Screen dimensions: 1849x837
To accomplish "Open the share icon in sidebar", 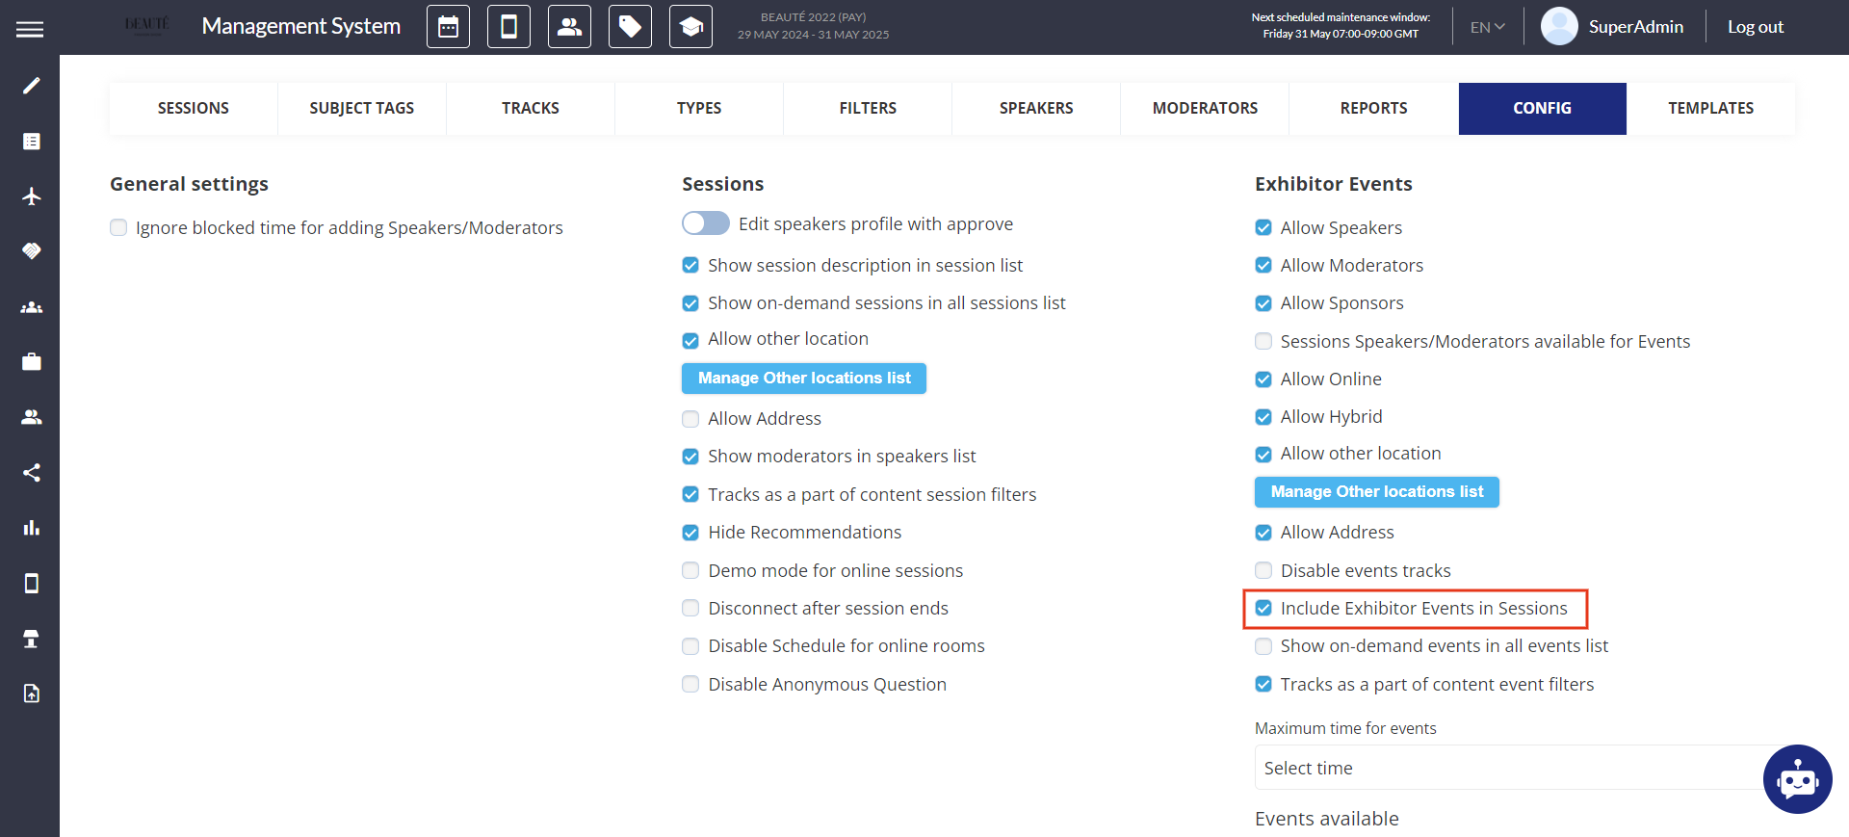I will point(31,473).
